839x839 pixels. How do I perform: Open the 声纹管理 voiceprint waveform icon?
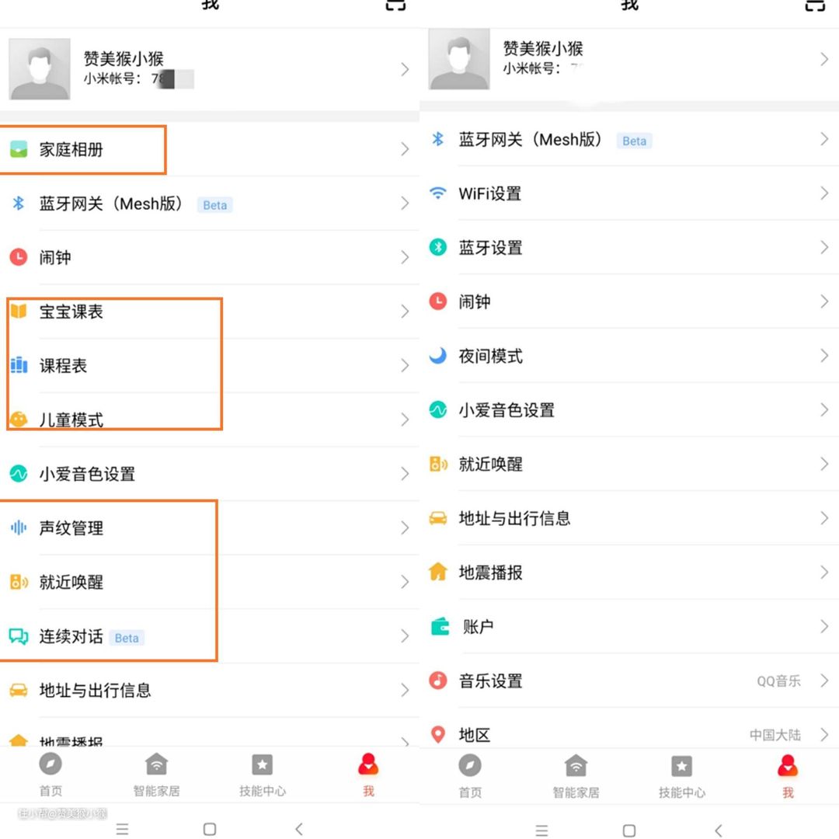18,528
